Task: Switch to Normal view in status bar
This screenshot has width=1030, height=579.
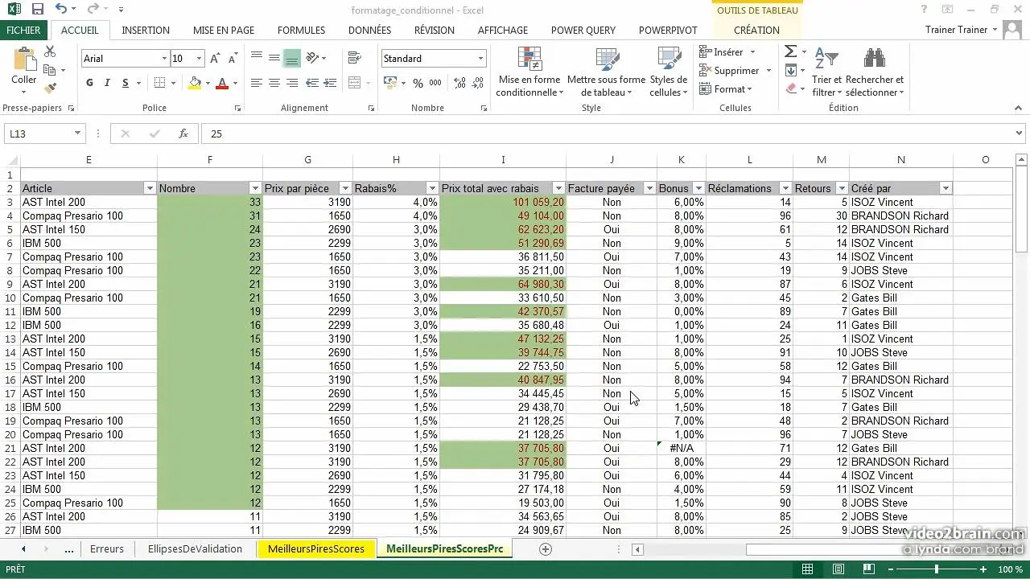Action: click(x=807, y=569)
